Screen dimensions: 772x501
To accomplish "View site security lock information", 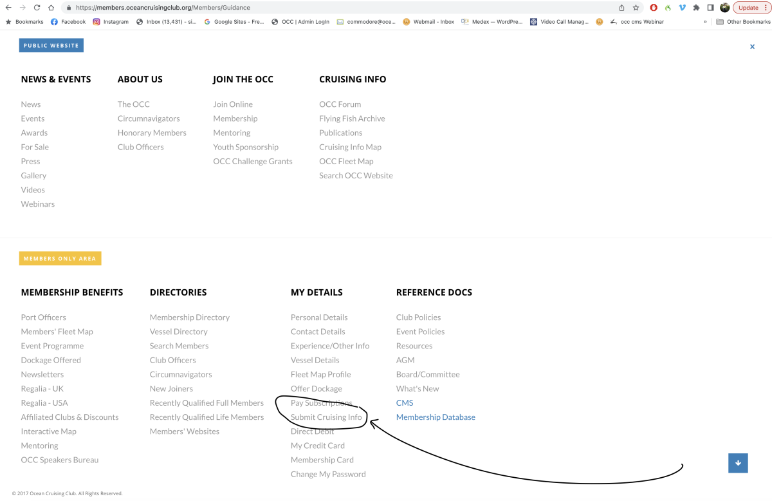I will 69,8.
